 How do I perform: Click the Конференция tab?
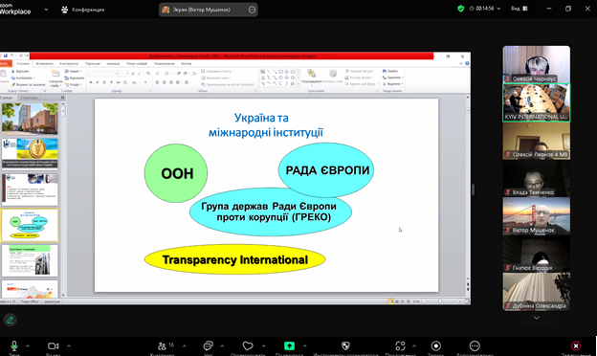click(83, 10)
